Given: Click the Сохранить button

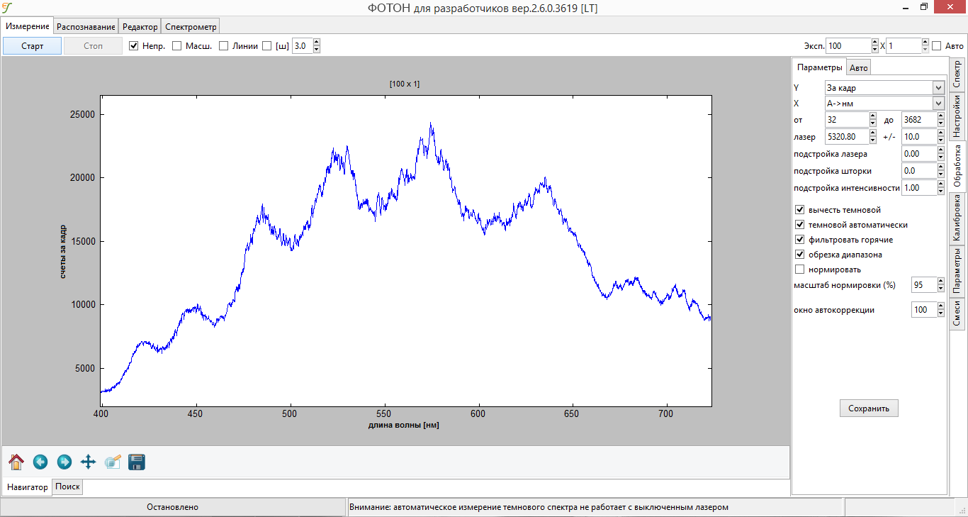Looking at the screenshot, I should [x=869, y=408].
